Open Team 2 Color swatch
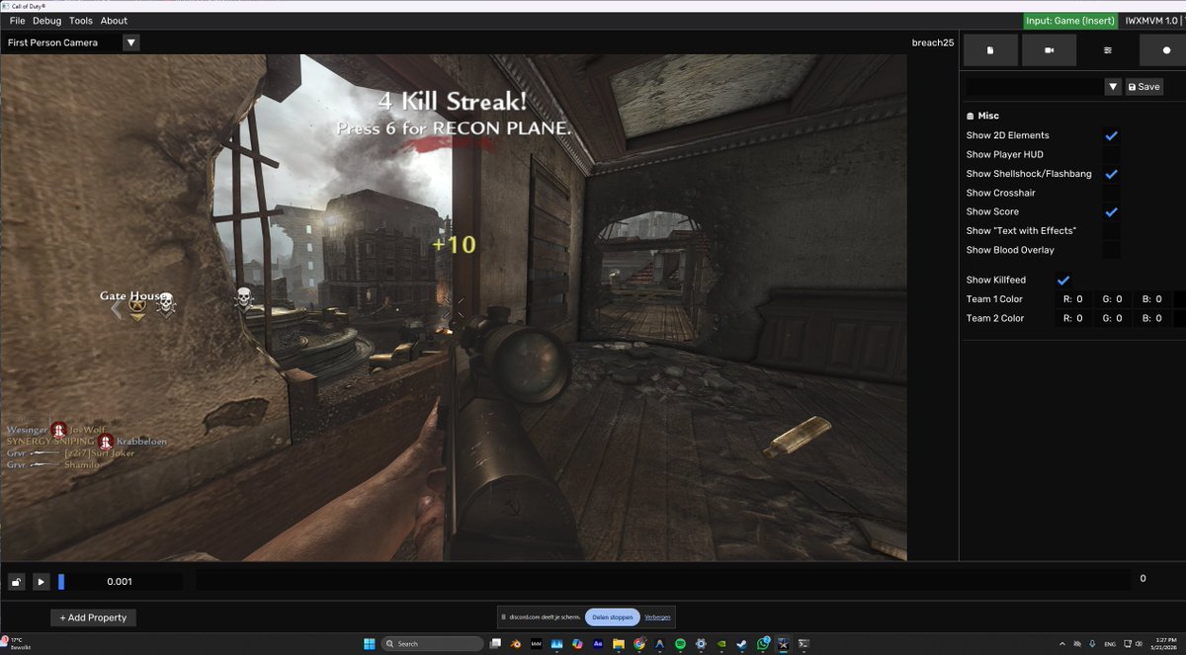This screenshot has height=655, width=1186. click(x=1180, y=318)
